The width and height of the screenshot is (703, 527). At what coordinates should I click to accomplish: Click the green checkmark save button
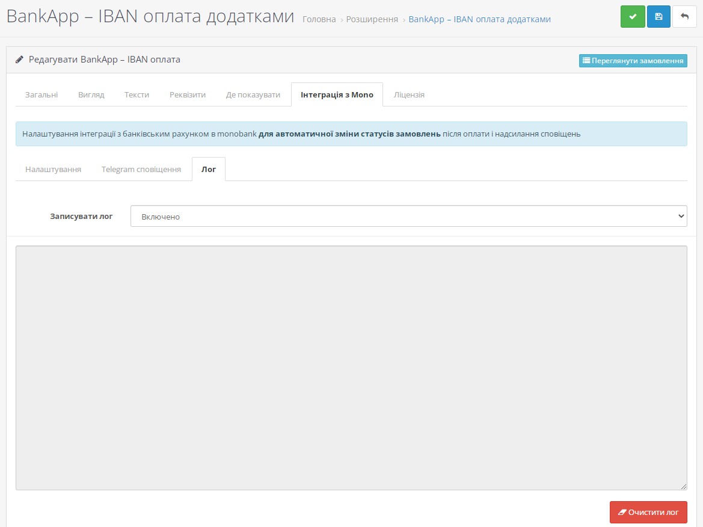[633, 17]
